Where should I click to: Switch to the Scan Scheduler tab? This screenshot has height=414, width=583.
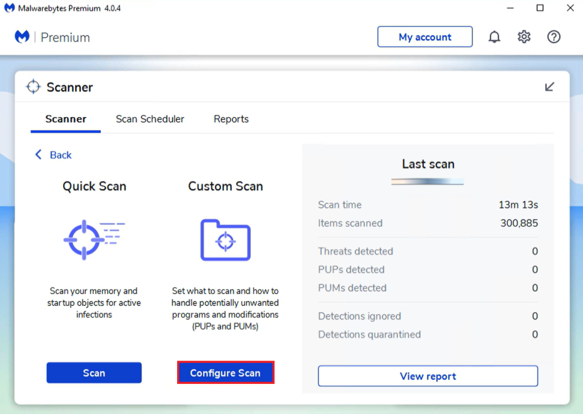coord(150,119)
